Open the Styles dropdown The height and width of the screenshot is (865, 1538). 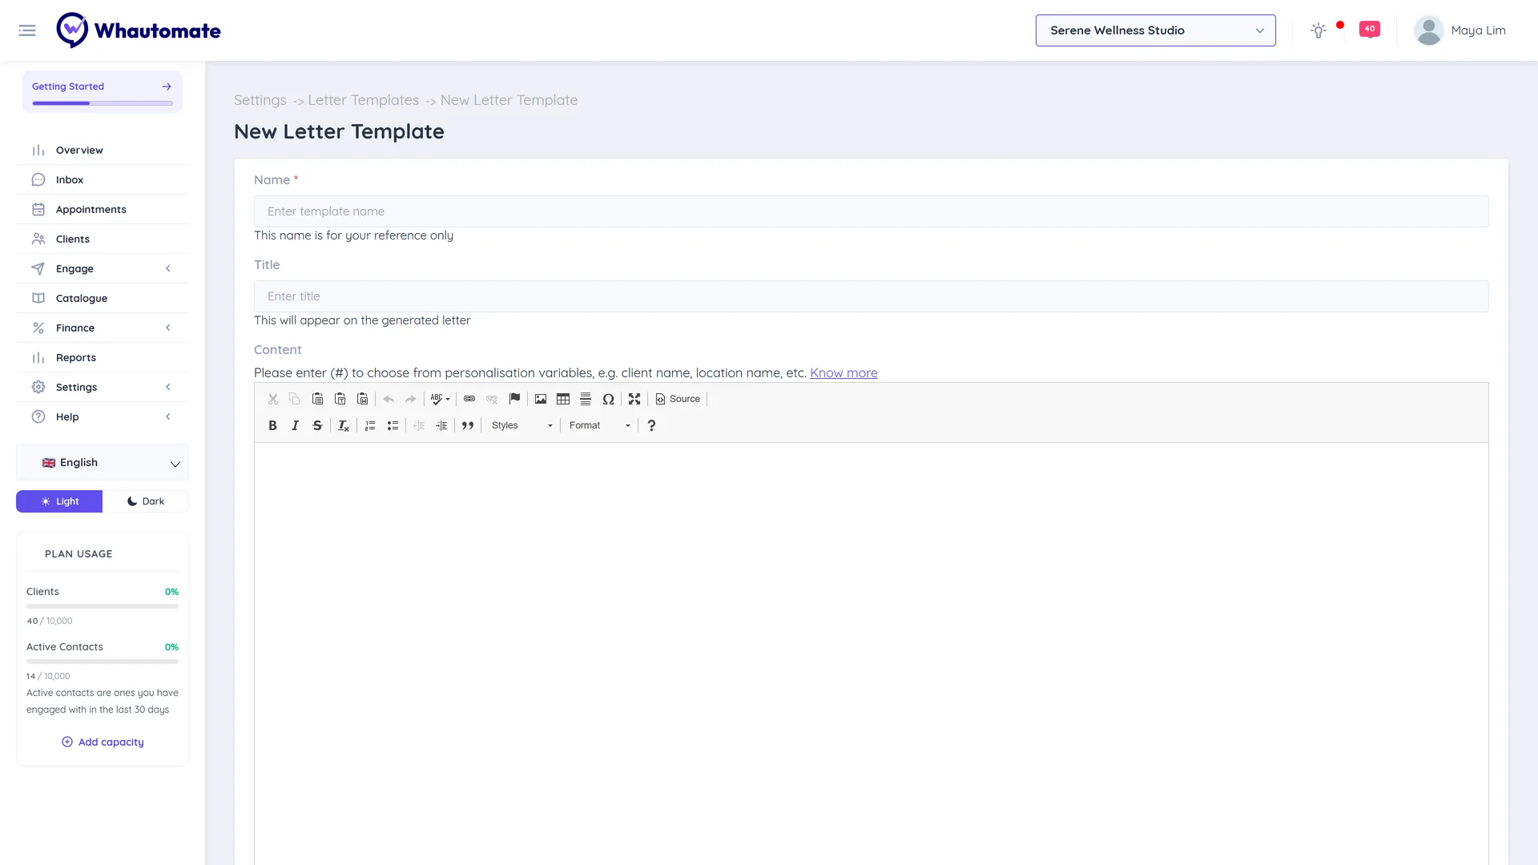point(521,425)
